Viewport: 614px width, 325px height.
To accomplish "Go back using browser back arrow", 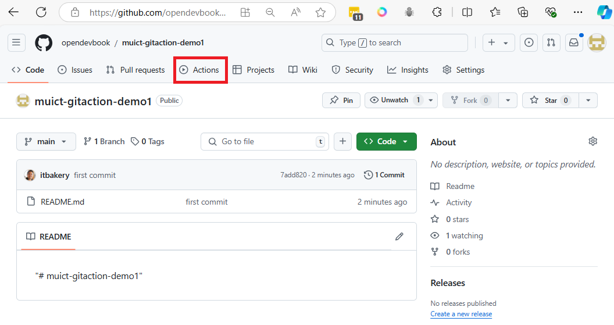I will [13, 12].
